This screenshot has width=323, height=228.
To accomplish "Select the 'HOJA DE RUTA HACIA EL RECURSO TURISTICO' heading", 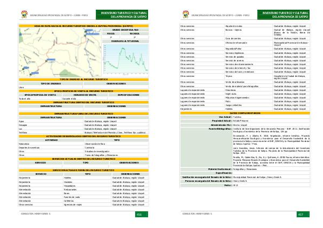I will 83,26.
